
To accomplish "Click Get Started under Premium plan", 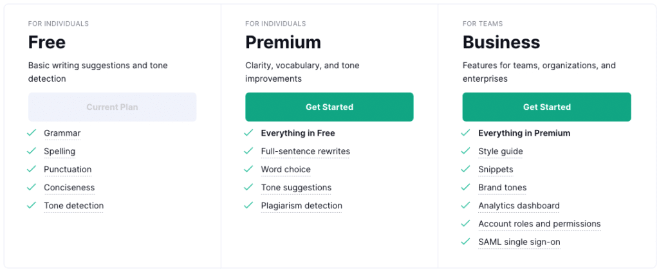I will coord(329,107).
